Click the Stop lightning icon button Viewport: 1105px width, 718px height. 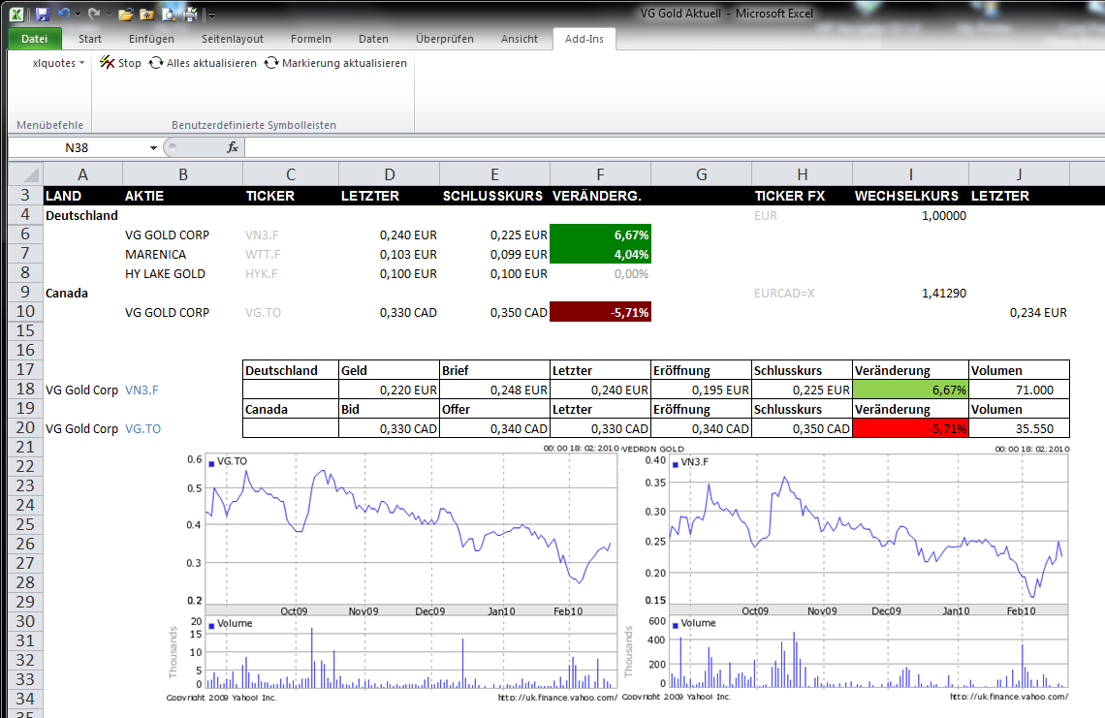(x=120, y=63)
